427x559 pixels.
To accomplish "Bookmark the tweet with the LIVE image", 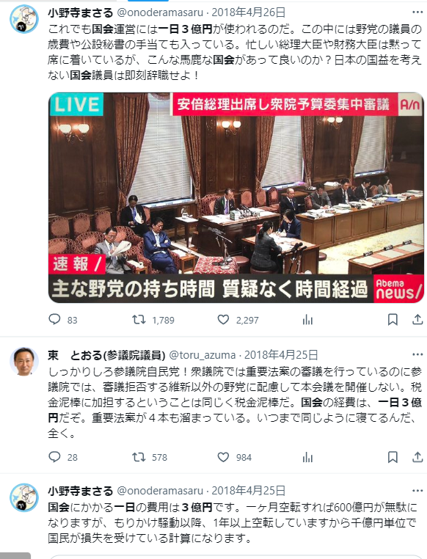I will [393, 319].
